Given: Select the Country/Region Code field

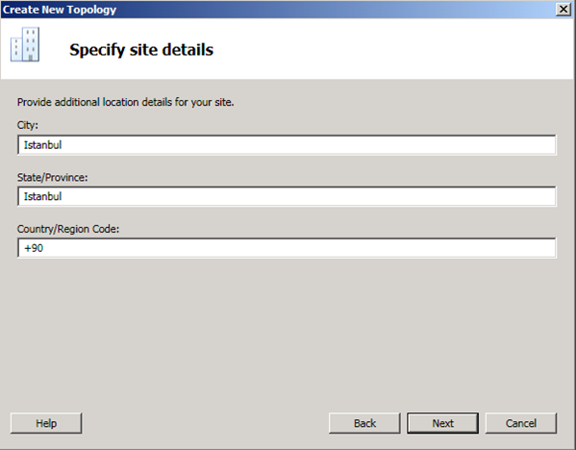Looking at the screenshot, I should (x=287, y=248).
